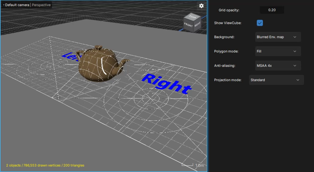Click the FRONT face of the ViewCube
This screenshot has width=314, height=172.
(188, 25)
